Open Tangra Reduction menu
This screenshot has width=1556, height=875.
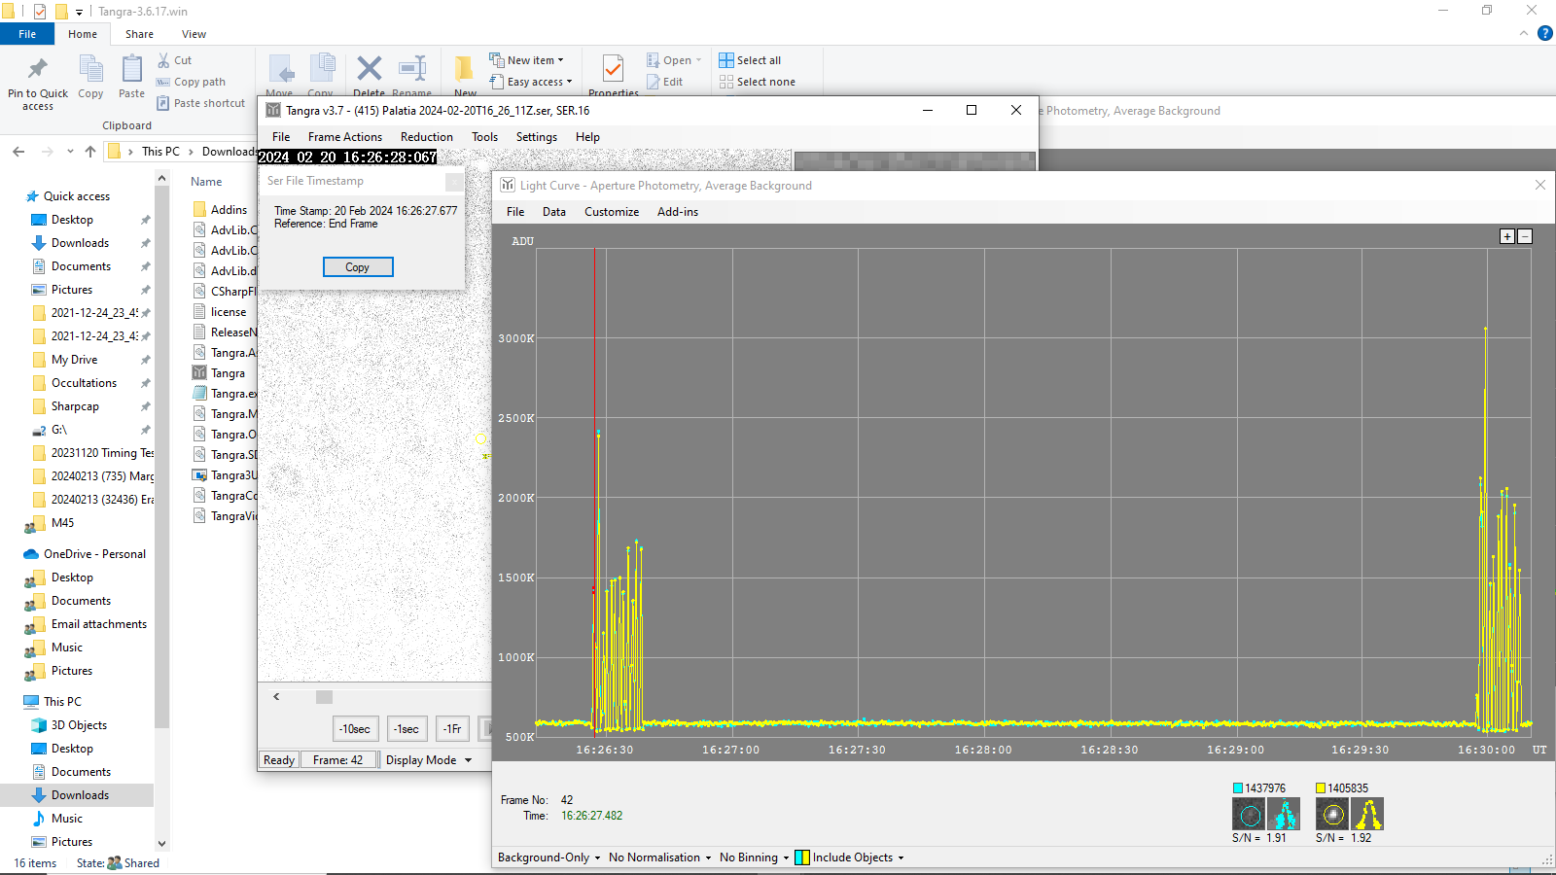[x=427, y=137]
